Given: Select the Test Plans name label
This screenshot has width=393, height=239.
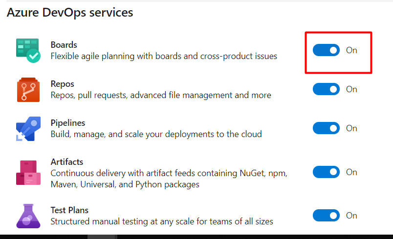Looking at the screenshot, I should click(x=69, y=210).
